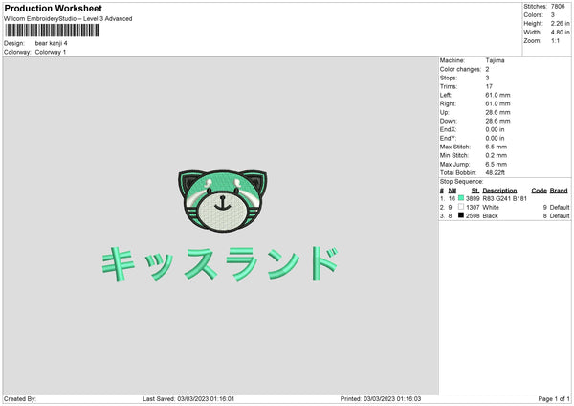Click the EndX value 0.00 in
Viewport: 574px width, 406px height.
(x=495, y=129)
